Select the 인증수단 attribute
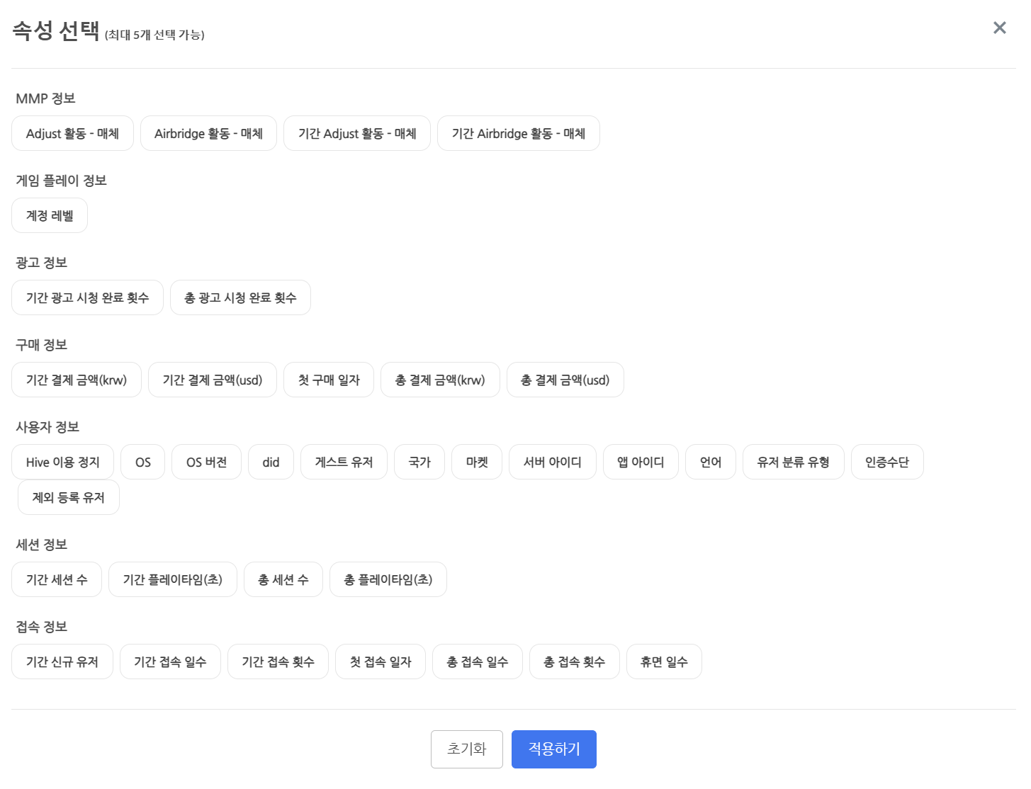1031x789 pixels. [886, 462]
